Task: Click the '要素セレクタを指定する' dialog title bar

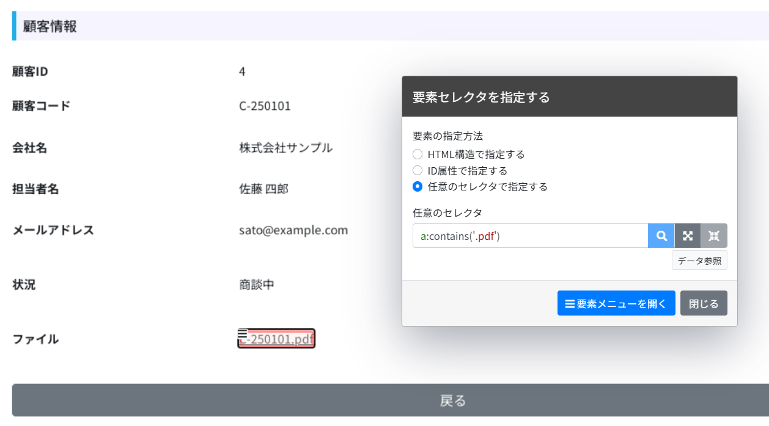Action: pyautogui.click(x=570, y=96)
